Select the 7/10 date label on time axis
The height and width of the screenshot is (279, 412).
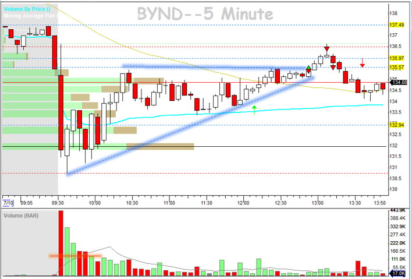(x=8, y=203)
